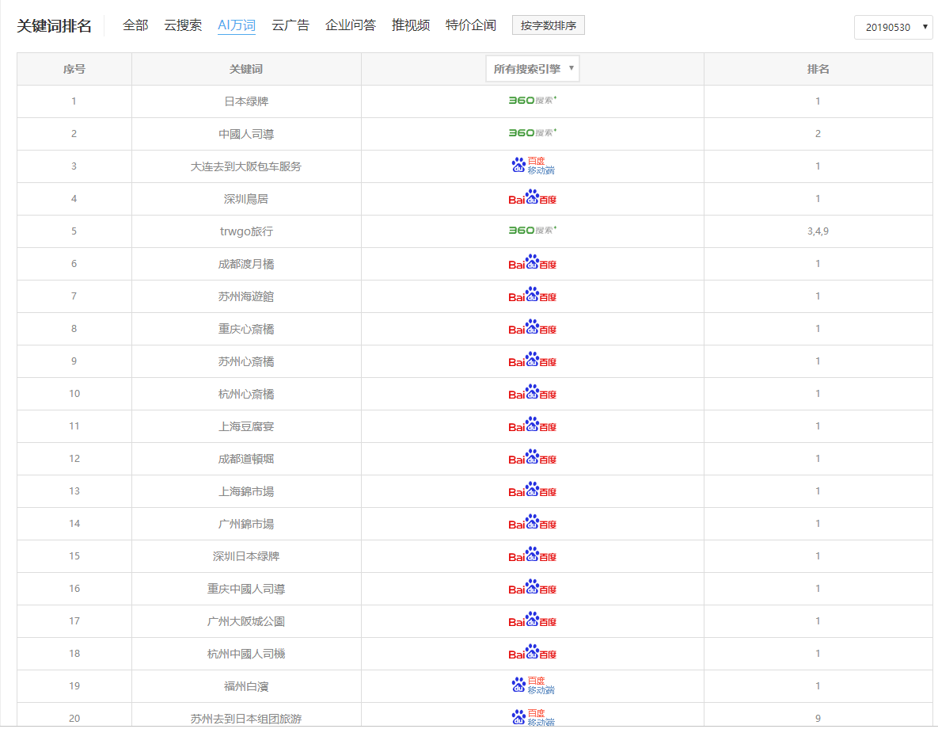Click 360搜索 logo in 中國人司導 row

[x=533, y=133]
